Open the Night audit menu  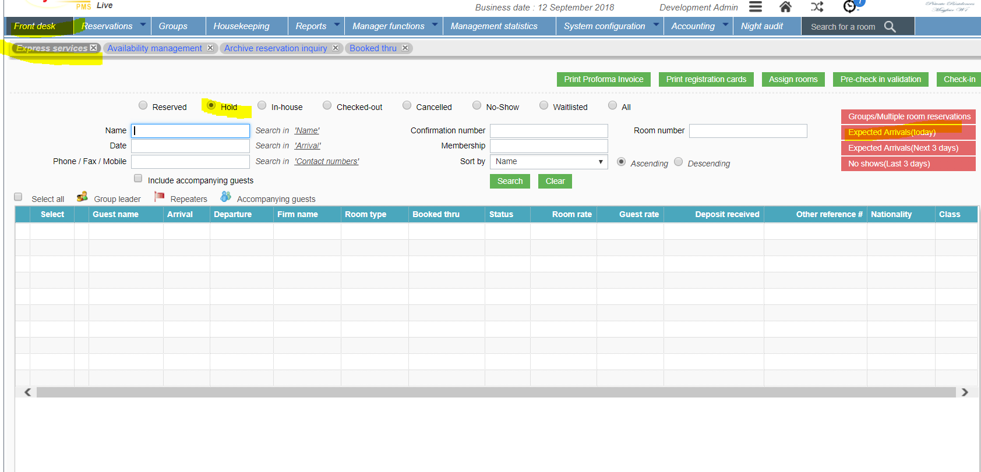coord(762,26)
